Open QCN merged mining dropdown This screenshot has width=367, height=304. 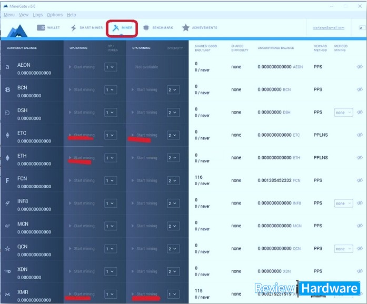344,249
